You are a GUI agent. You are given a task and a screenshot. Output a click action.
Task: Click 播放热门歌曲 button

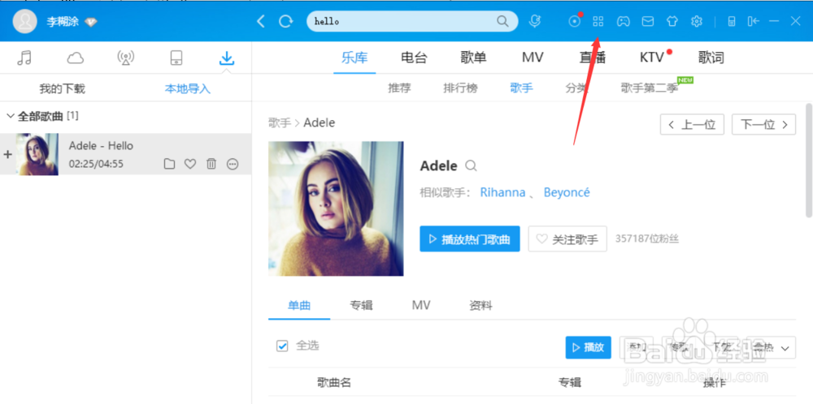[470, 239]
